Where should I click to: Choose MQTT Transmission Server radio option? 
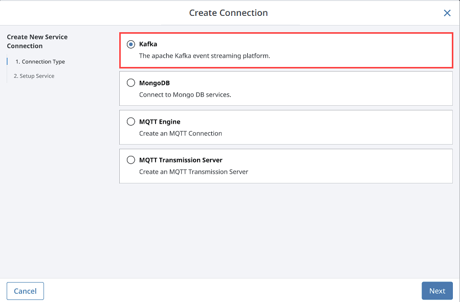coord(131,160)
